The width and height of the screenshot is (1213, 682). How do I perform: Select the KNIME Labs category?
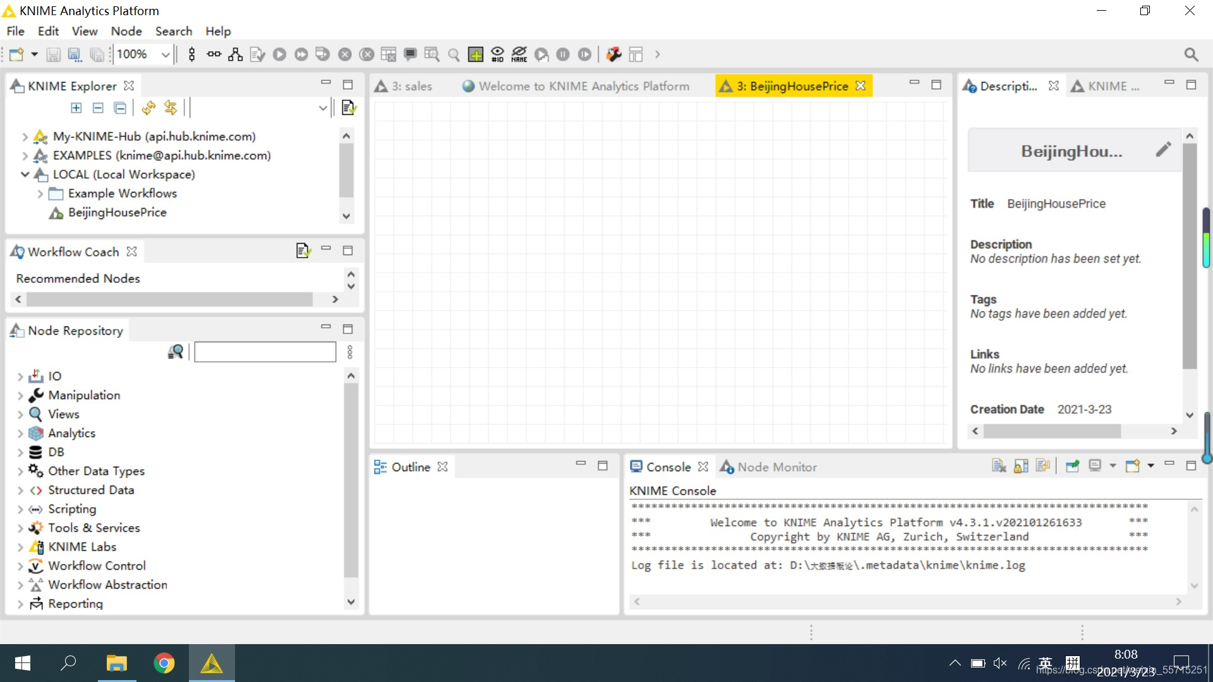point(82,547)
